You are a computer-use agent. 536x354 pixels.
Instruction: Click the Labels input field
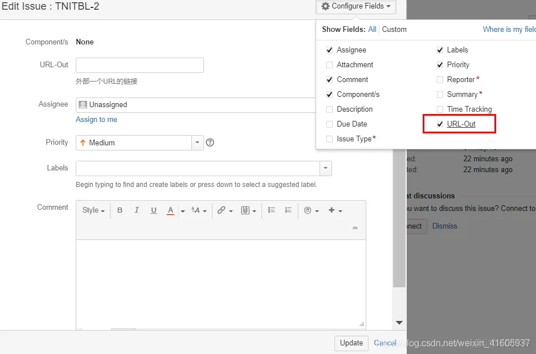coord(198,168)
